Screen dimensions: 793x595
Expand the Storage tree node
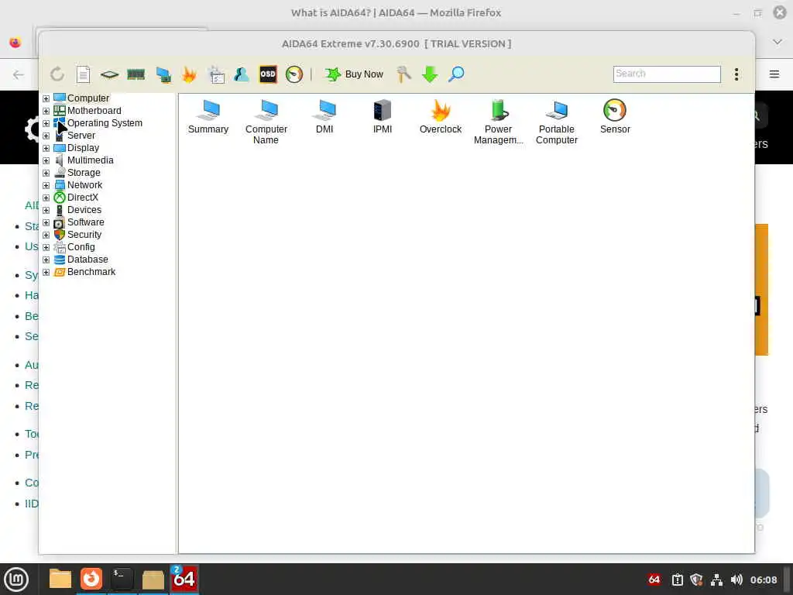(46, 173)
